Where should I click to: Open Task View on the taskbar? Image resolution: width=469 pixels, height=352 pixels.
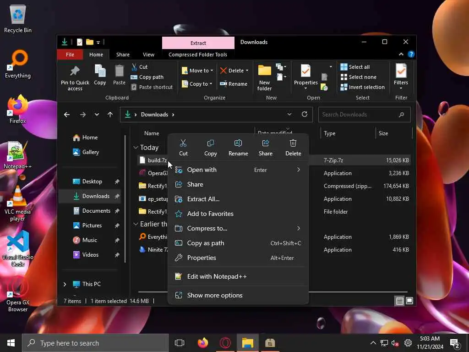tap(180, 343)
